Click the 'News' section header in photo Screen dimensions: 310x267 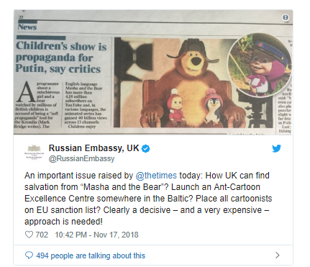(27, 27)
